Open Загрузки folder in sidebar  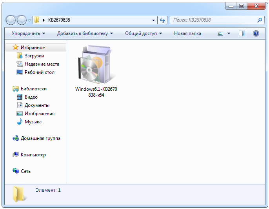tap(34, 56)
